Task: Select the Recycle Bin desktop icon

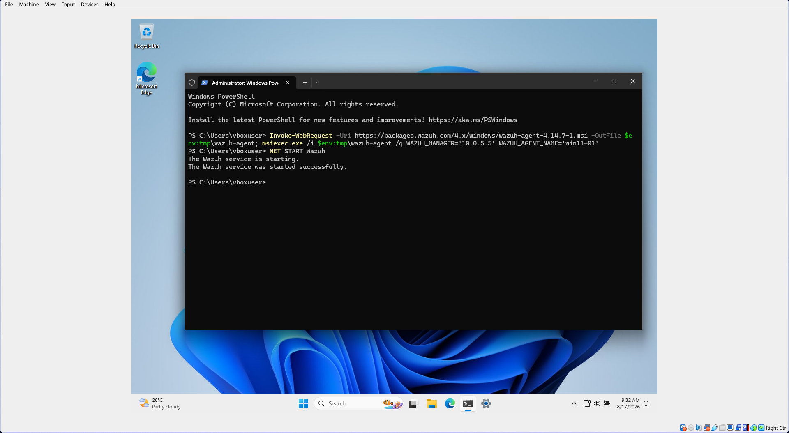Action: point(147,36)
